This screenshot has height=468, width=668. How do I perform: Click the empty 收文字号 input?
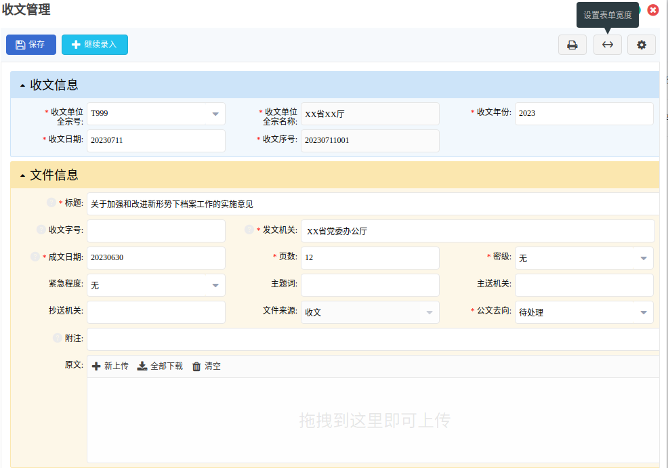(156, 231)
